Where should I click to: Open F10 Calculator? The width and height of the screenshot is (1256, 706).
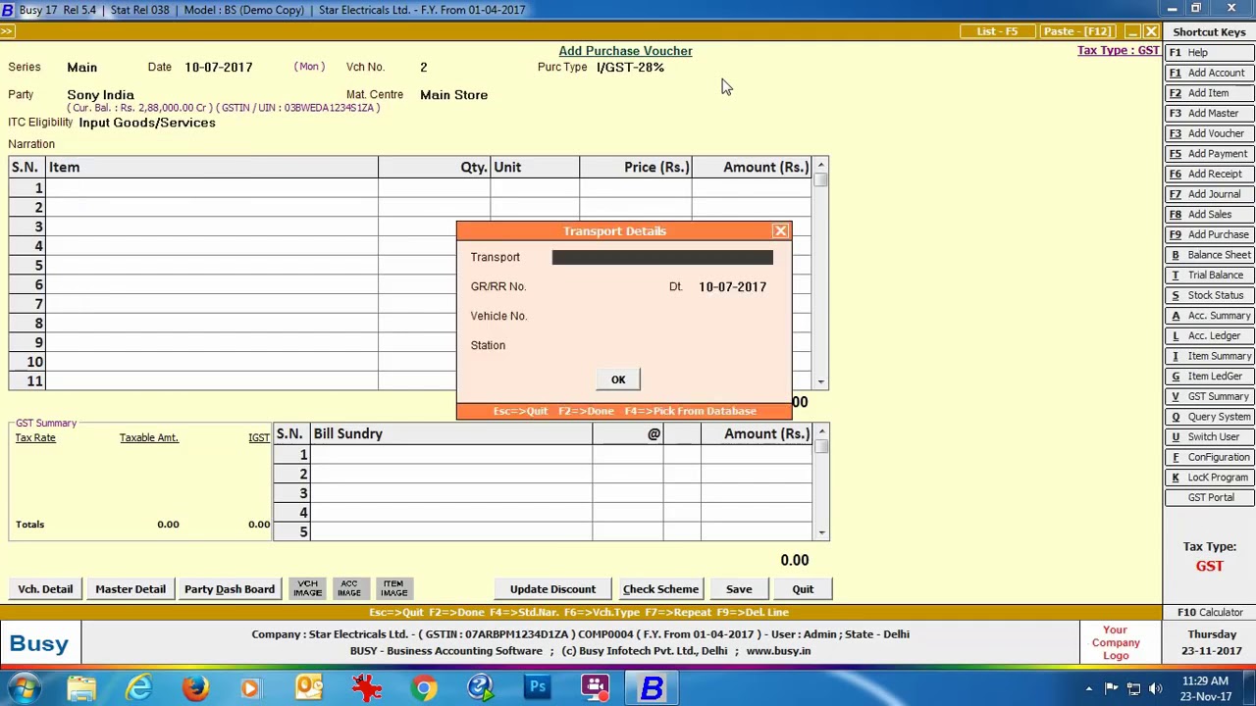pos(1209,612)
